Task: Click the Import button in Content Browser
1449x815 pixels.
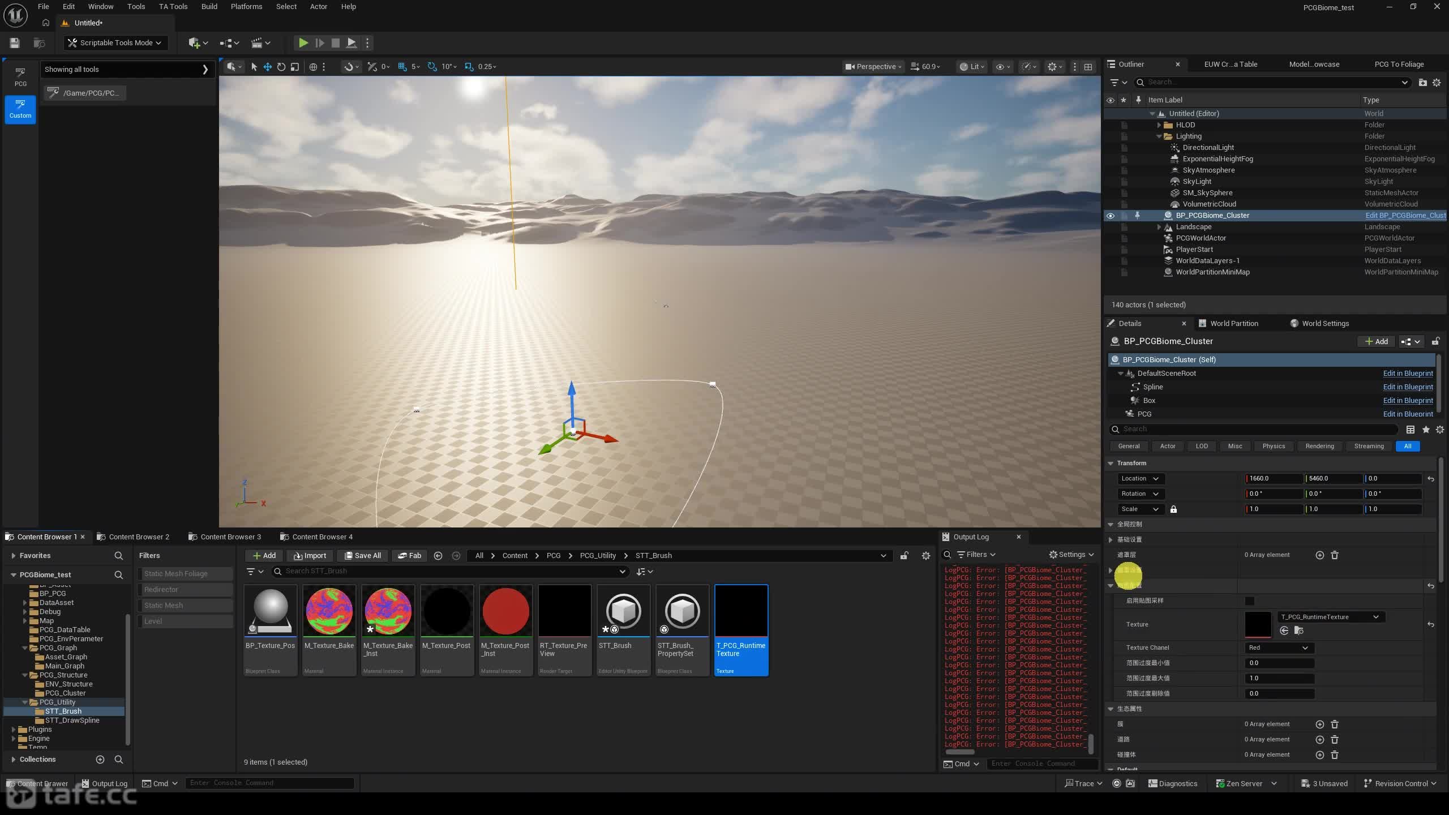Action: click(310, 556)
